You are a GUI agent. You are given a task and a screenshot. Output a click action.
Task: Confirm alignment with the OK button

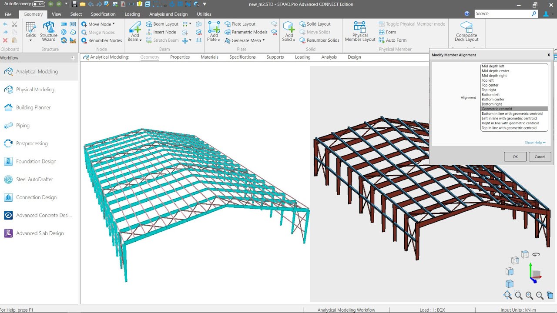pyautogui.click(x=515, y=156)
